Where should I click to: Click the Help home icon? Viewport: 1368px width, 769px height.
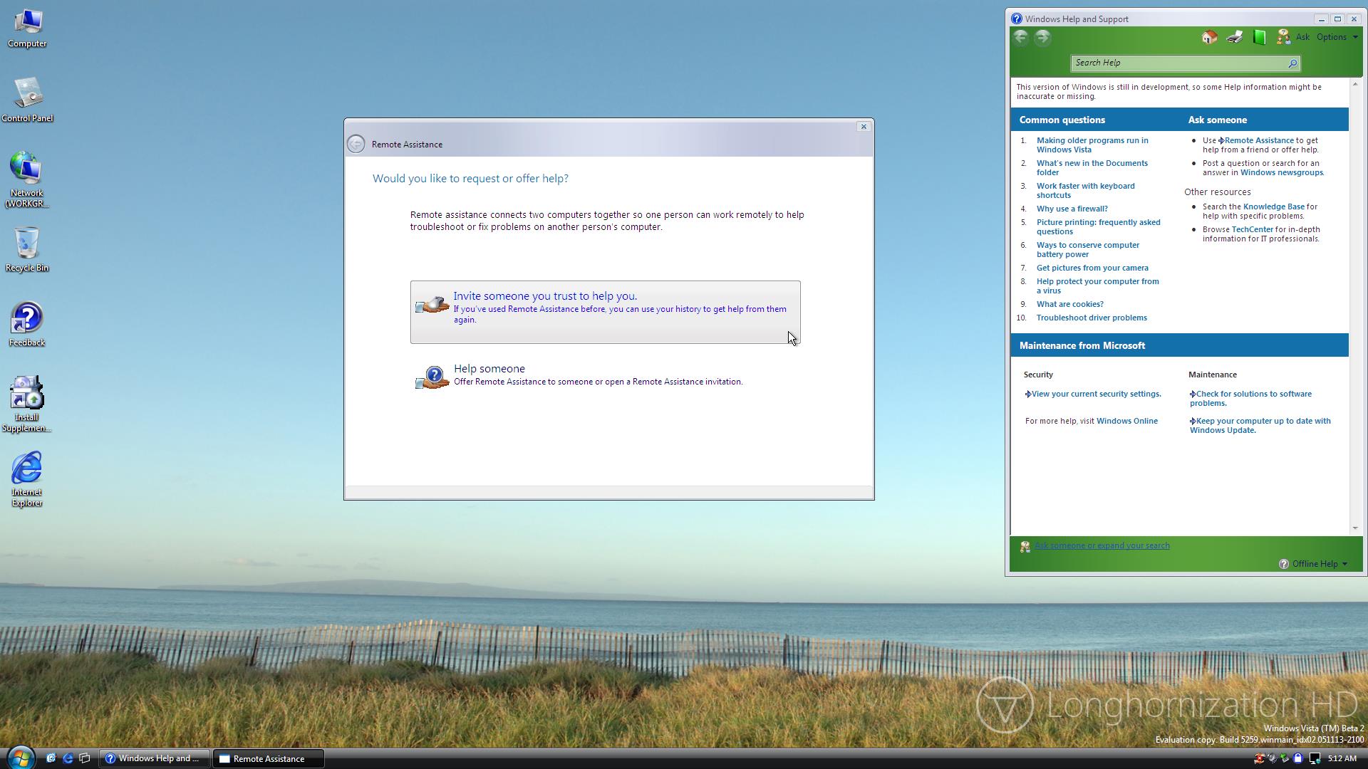(1209, 38)
